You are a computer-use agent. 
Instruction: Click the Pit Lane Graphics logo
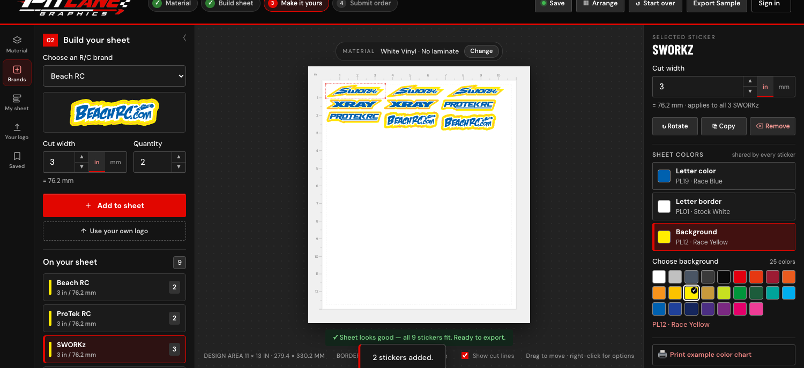point(75,6)
